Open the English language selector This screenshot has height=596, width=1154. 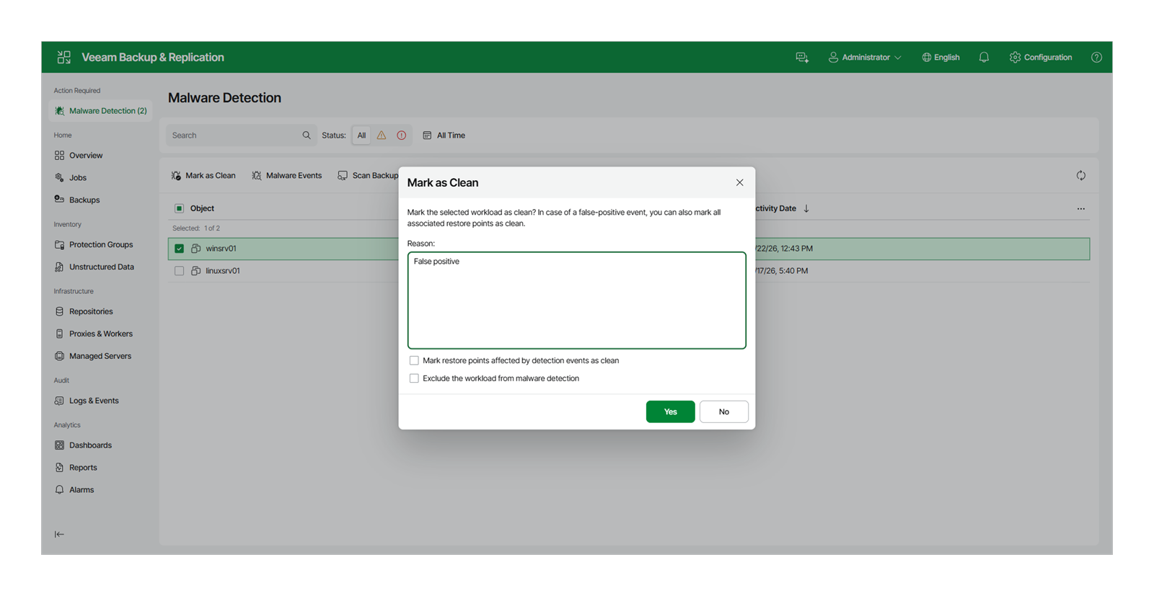point(941,58)
